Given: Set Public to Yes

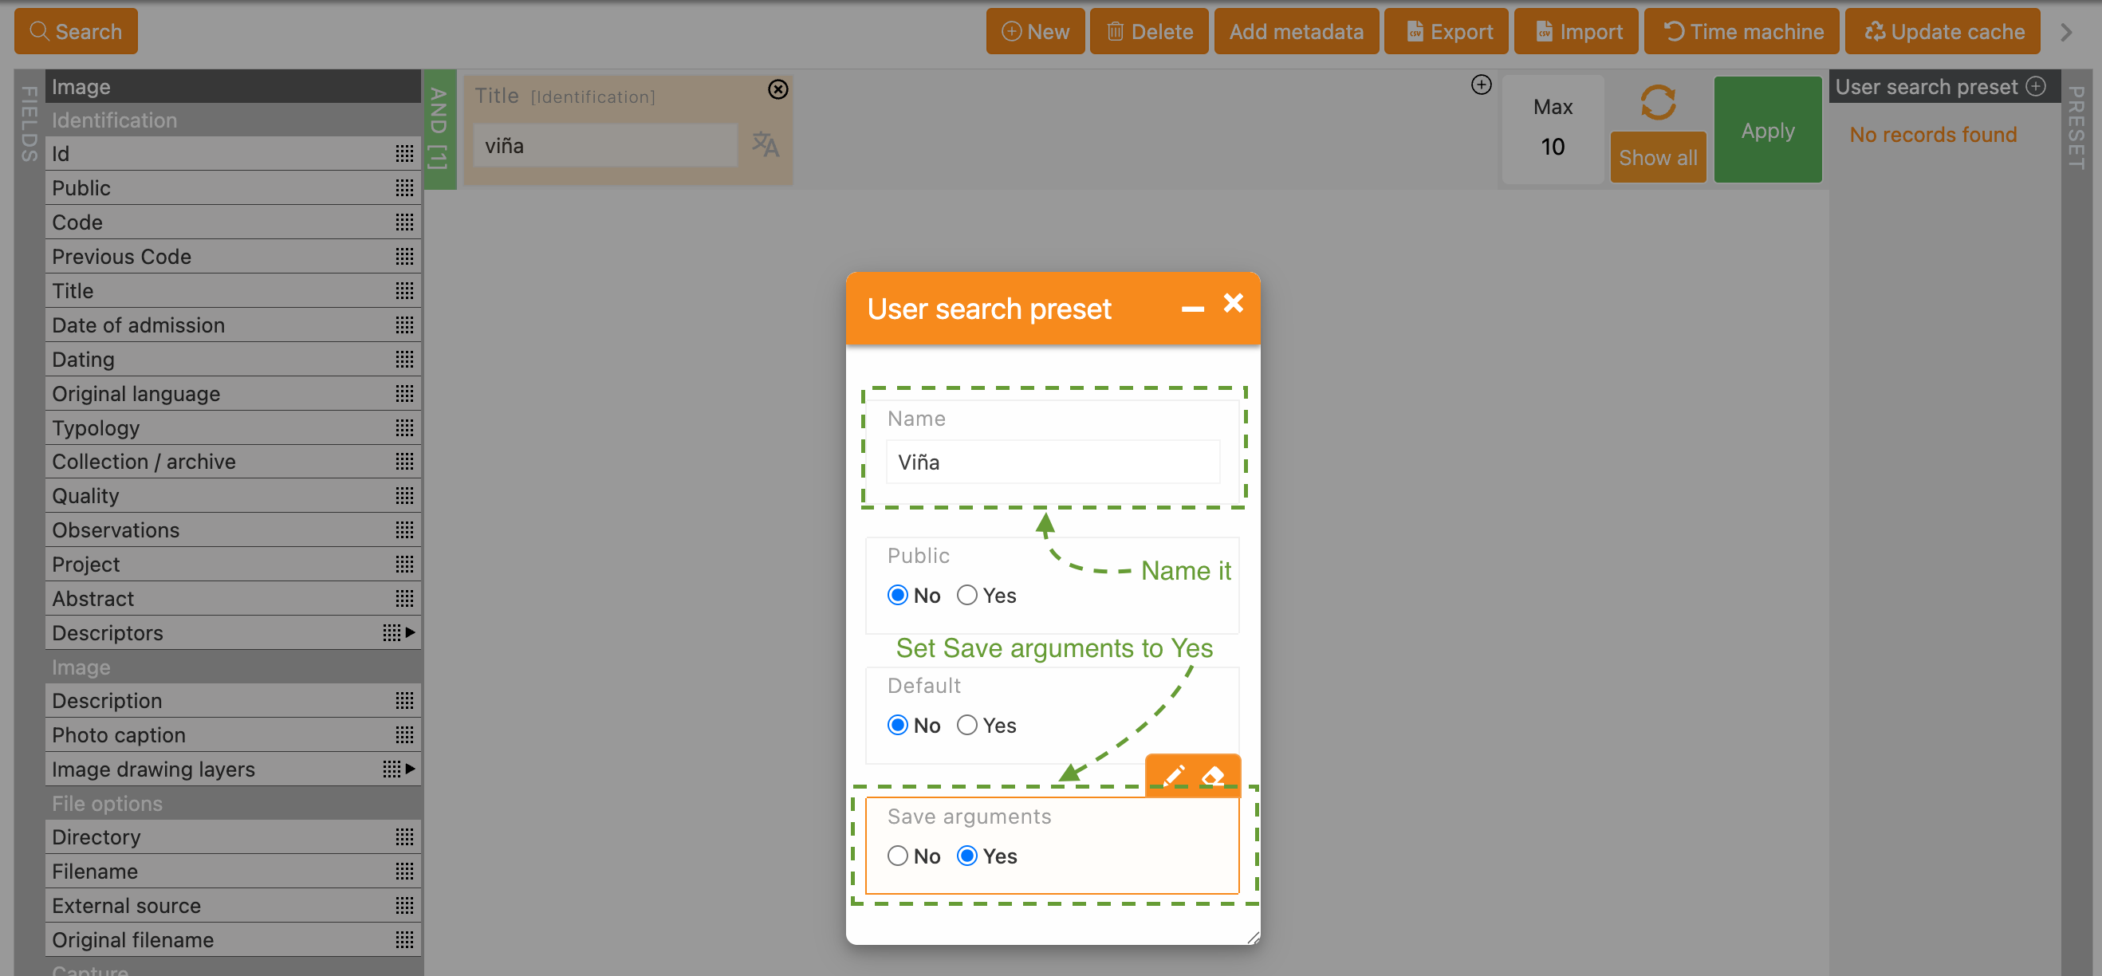Looking at the screenshot, I should pos(967,595).
